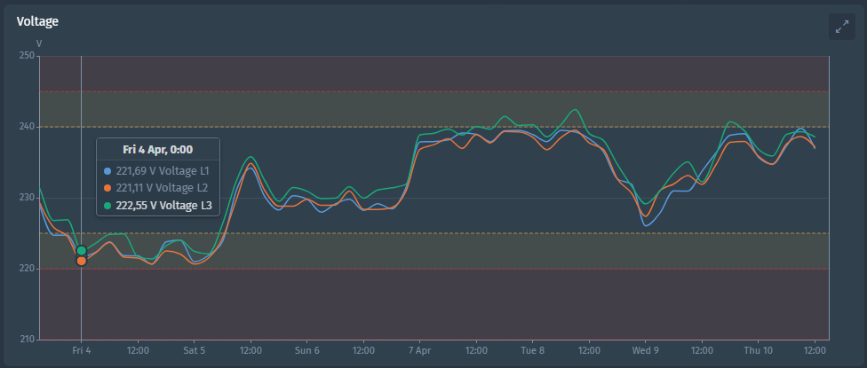
Task: Click the Fri 4 axis label
Action: coord(82,350)
